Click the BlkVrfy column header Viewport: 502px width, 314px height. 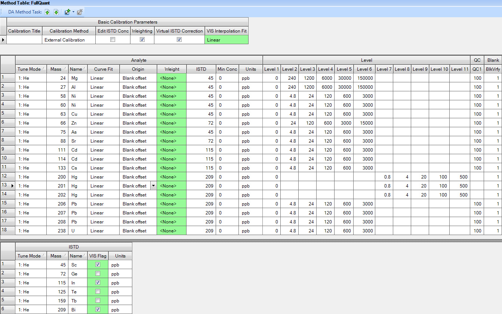coord(493,69)
